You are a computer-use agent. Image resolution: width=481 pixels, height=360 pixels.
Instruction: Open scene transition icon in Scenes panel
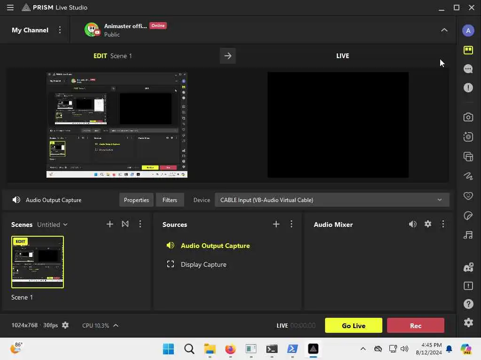click(x=125, y=224)
